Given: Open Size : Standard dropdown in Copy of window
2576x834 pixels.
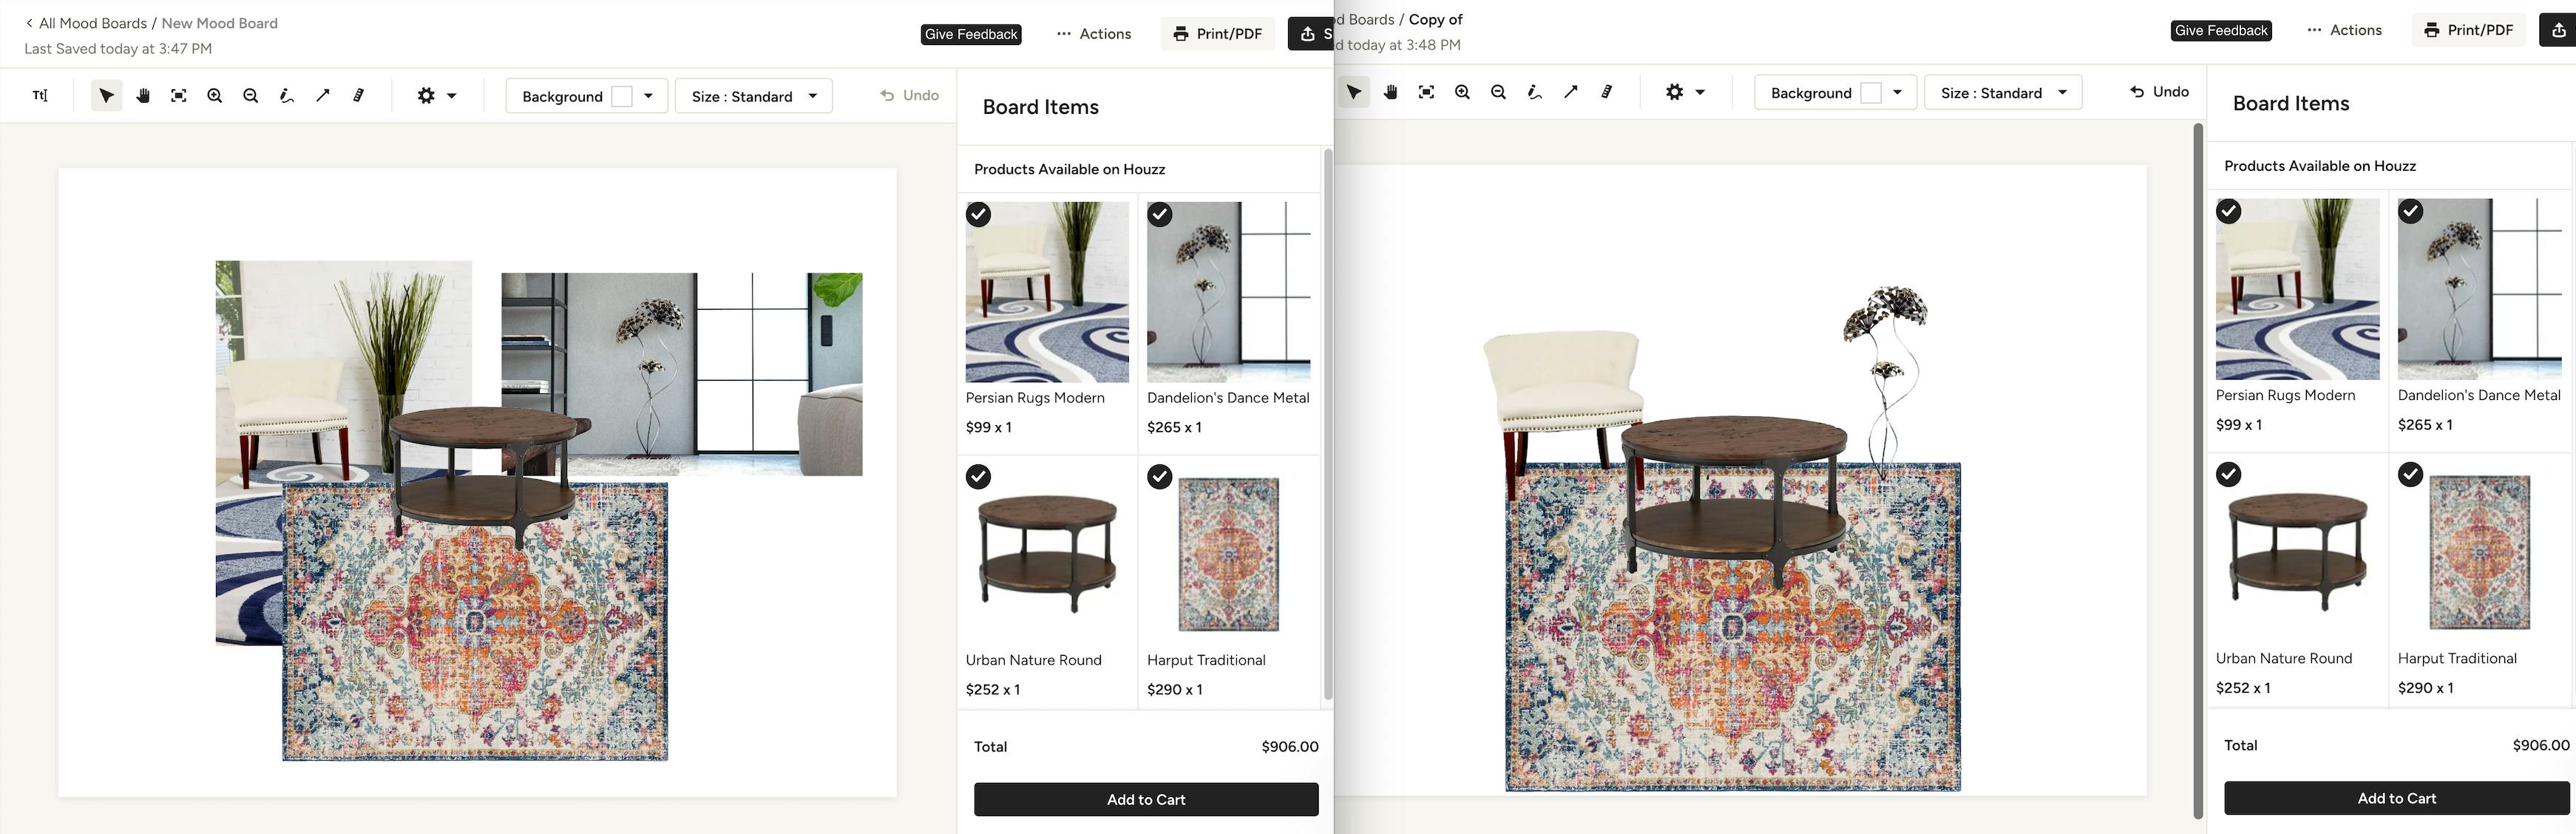Looking at the screenshot, I should [2003, 93].
